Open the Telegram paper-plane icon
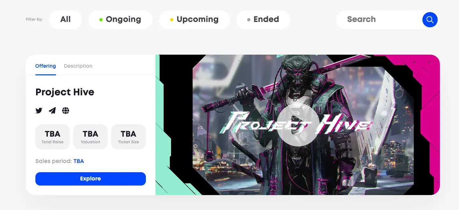The image size is (459, 210). [52, 111]
